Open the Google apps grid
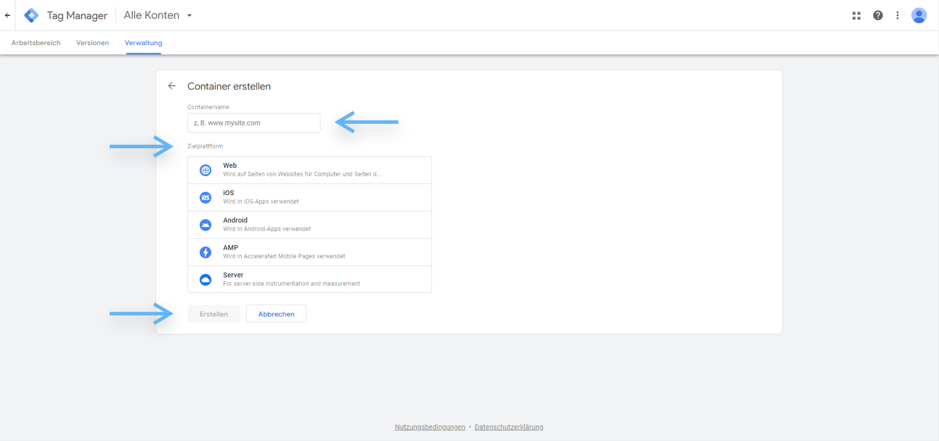 856,15
